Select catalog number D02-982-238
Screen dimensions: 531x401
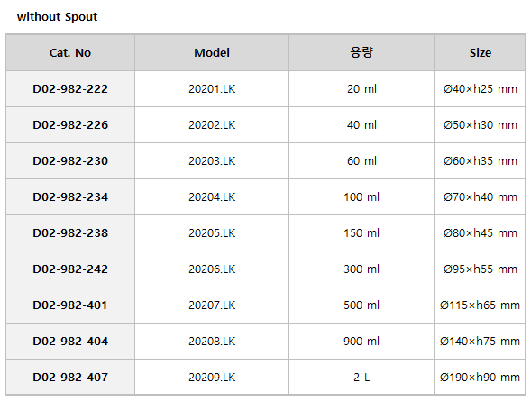pos(70,233)
